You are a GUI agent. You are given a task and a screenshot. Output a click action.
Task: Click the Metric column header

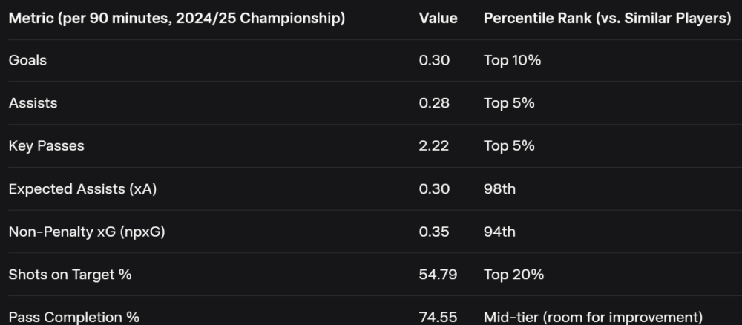pos(177,18)
